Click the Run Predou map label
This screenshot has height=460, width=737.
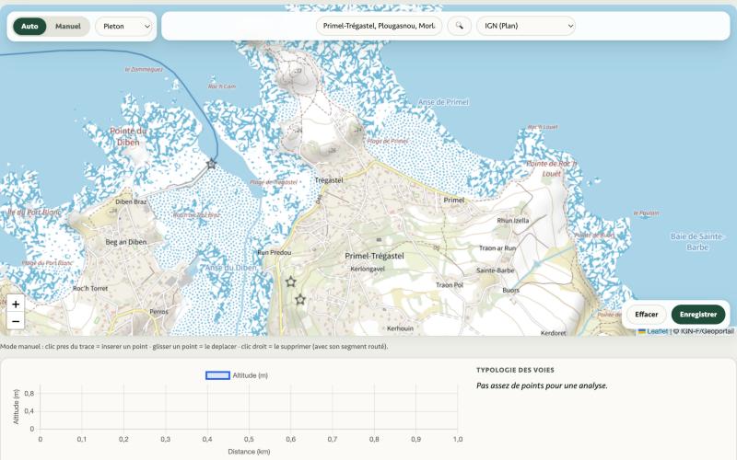pos(274,252)
